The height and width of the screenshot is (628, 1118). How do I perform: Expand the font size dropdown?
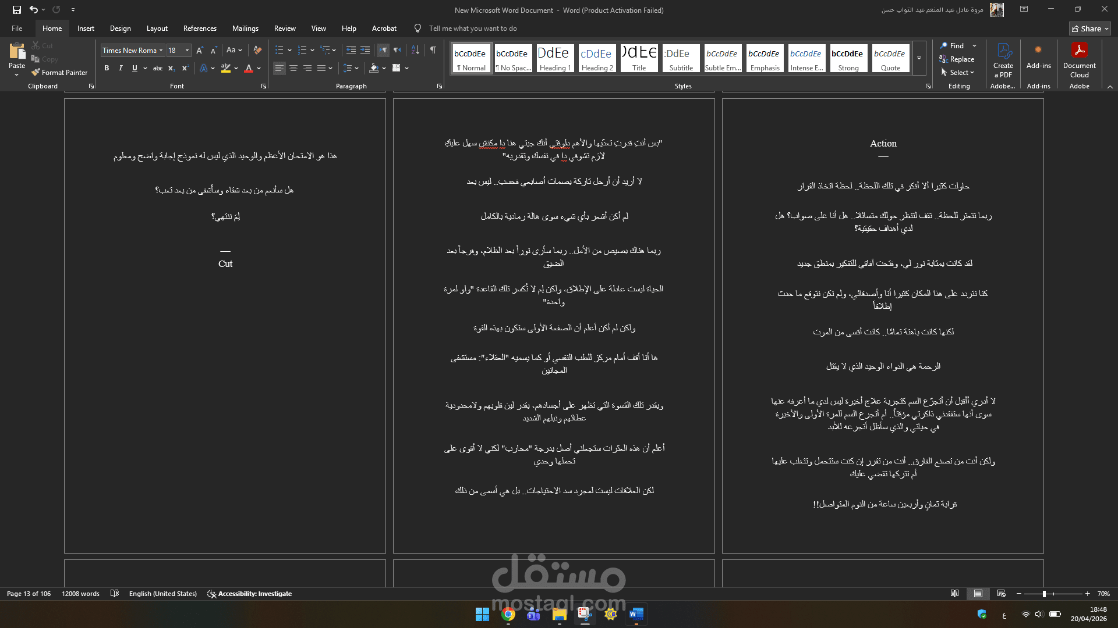coord(187,51)
